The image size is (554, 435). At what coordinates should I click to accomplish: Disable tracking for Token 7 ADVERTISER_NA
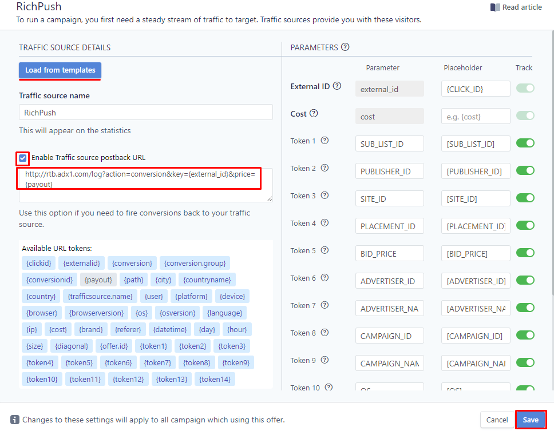pyautogui.click(x=525, y=308)
